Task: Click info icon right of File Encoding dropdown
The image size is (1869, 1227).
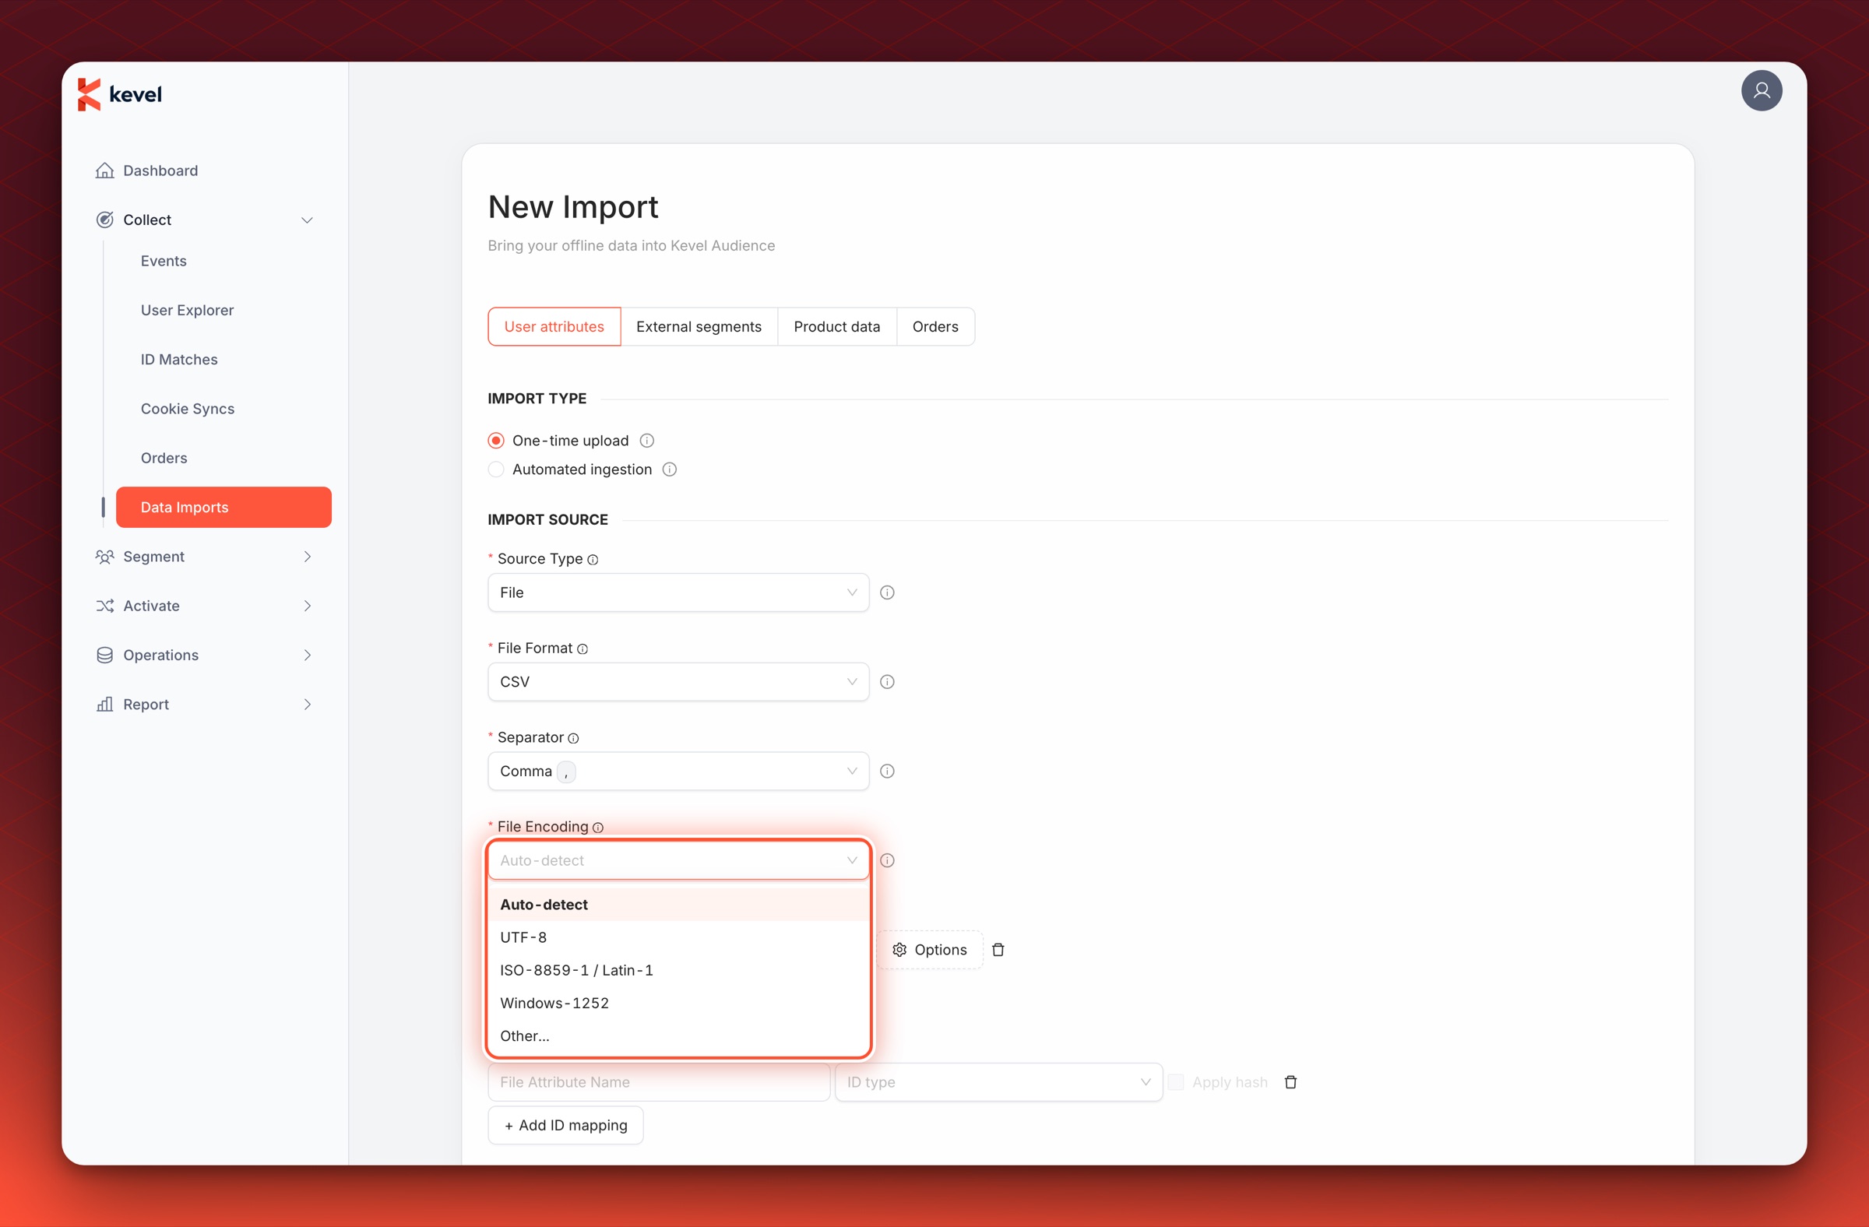Action: 886,860
